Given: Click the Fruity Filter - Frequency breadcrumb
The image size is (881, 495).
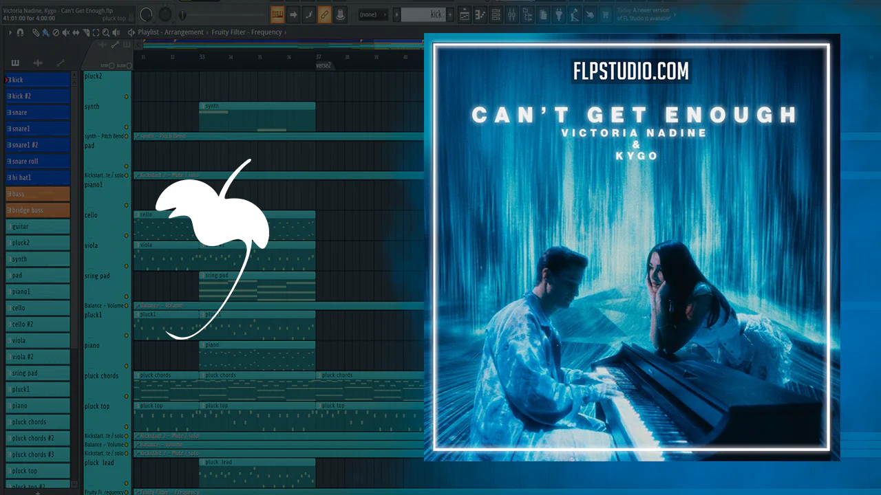Looking at the screenshot, I should [x=246, y=32].
